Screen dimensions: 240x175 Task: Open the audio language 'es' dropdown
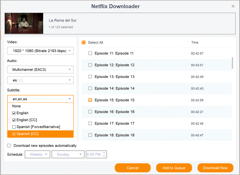point(41,80)
